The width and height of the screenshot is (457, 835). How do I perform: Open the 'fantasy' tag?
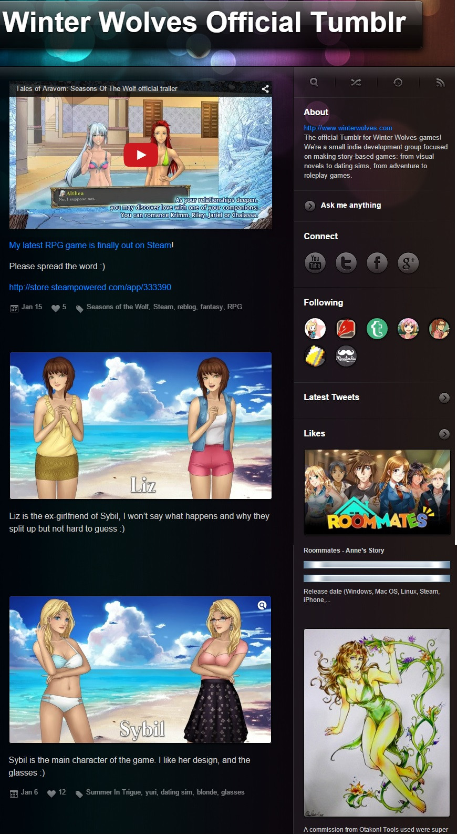(x=212, y=307)
